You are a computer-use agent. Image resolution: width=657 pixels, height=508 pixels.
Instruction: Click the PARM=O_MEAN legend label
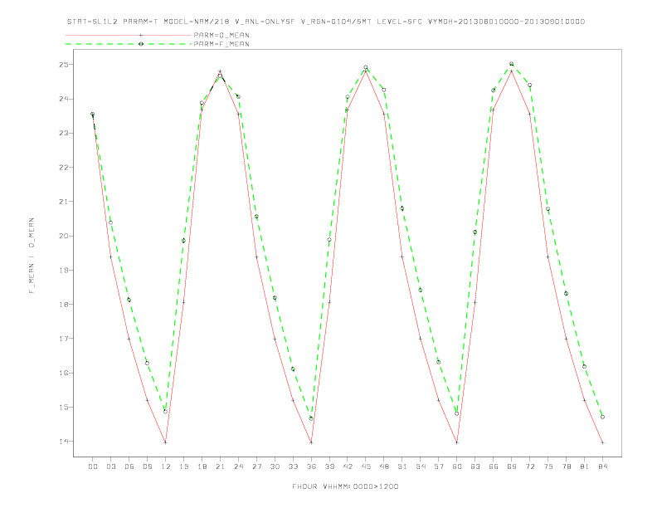click(x=221, y=35)
